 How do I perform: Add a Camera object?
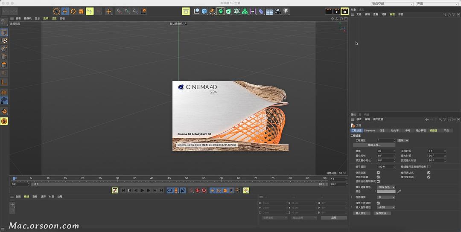278,12
